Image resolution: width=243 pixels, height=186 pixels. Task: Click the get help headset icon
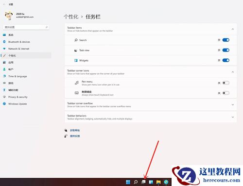pos(66,130)
